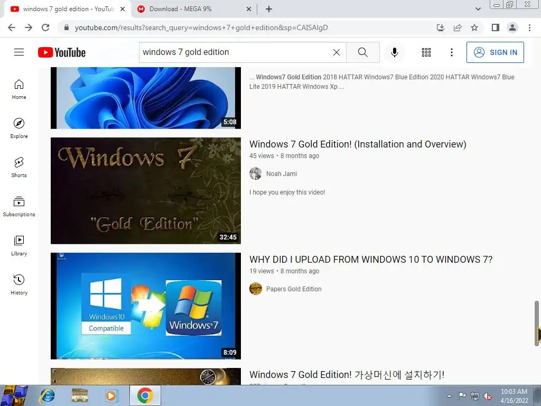Bookmark this page with the star icon
Viewport: 541px width, 406px height.
click(x=474, y=27)
